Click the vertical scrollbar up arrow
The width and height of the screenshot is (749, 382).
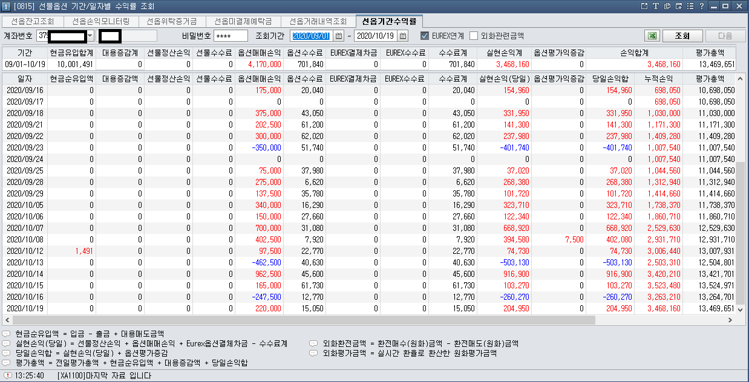pos(741,79)
